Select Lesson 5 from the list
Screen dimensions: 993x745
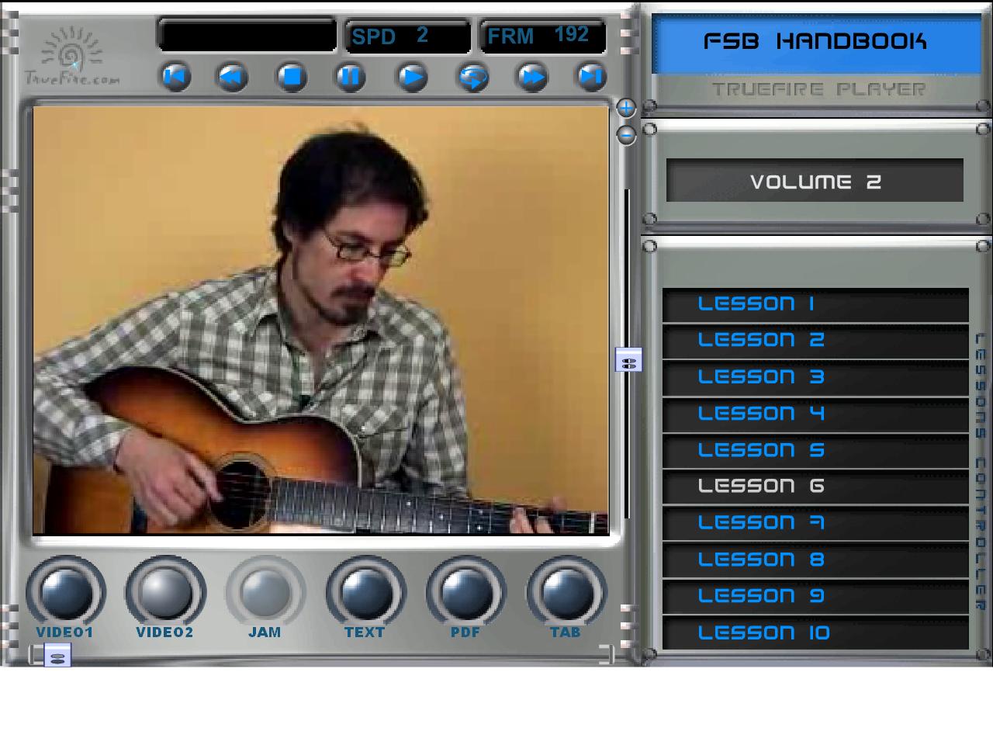click(x=815, y=450)
